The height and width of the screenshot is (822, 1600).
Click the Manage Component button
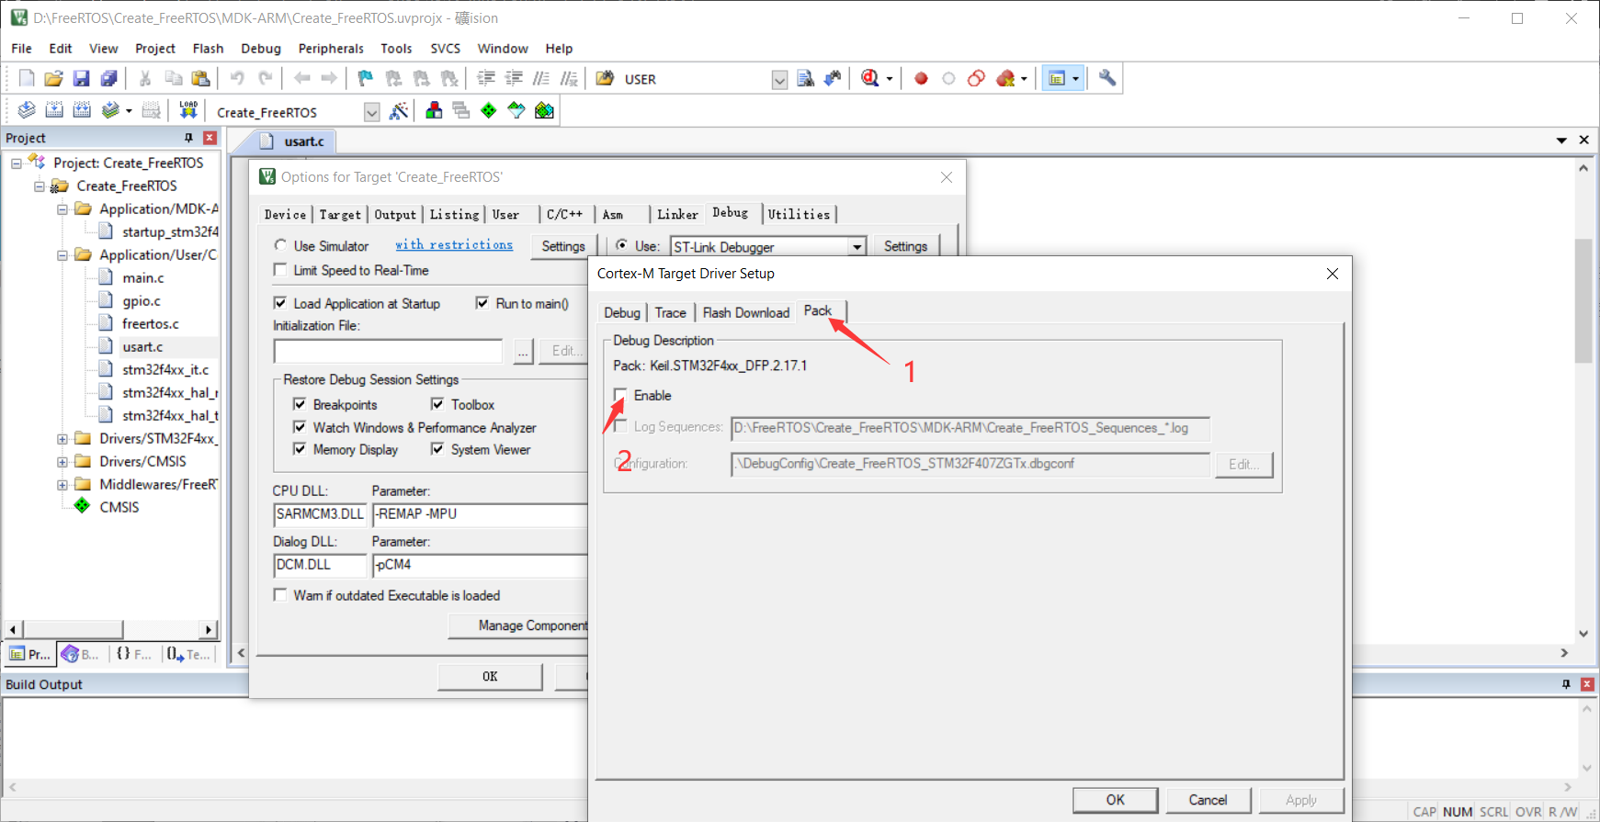[518, 625]
